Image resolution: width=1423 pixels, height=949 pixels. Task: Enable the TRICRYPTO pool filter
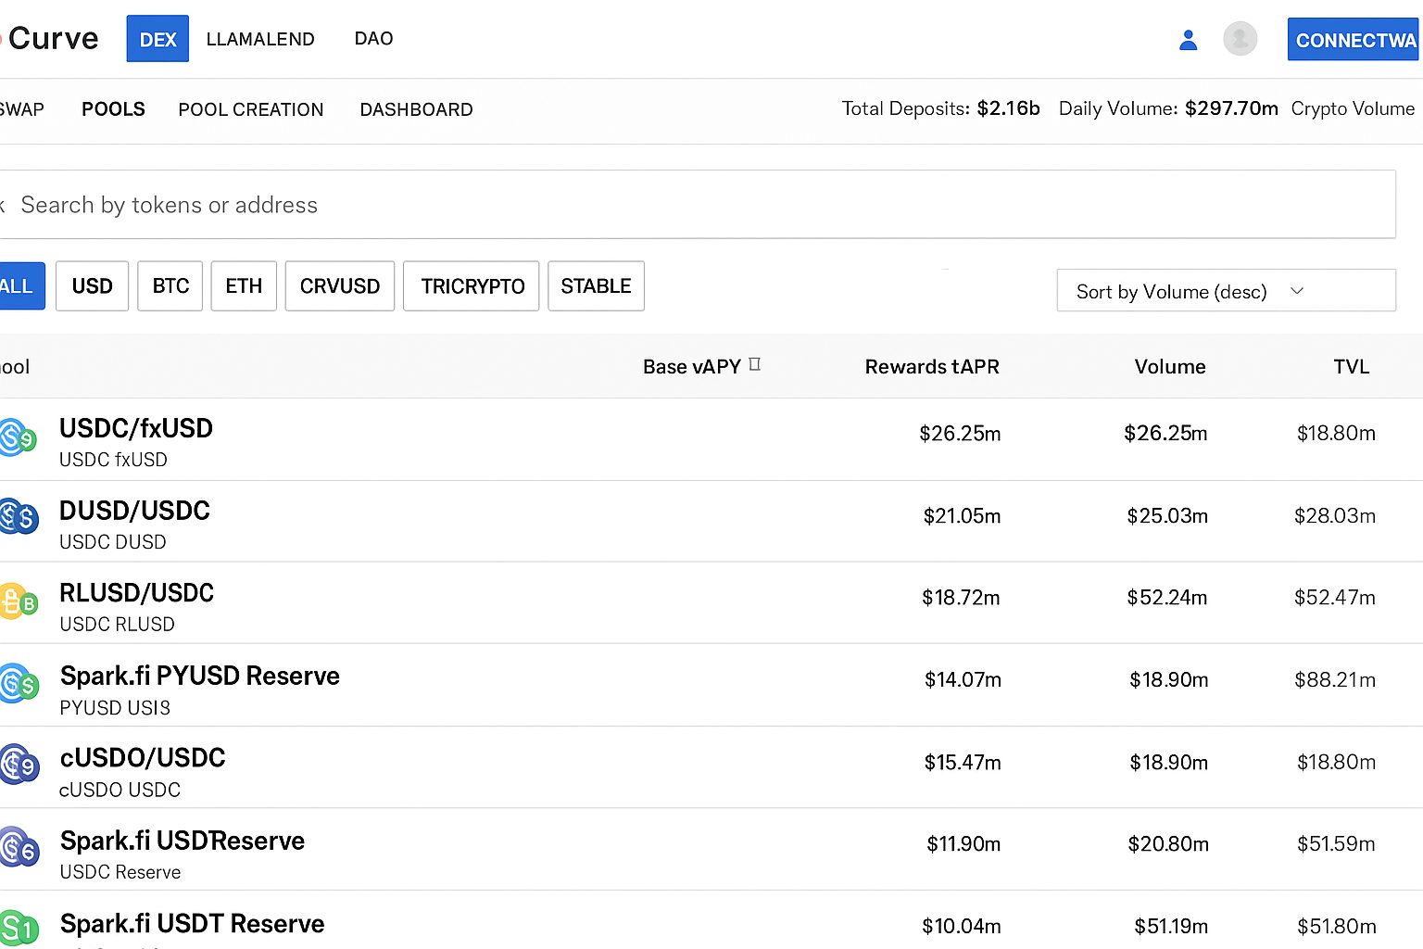(x=472, y=286)
